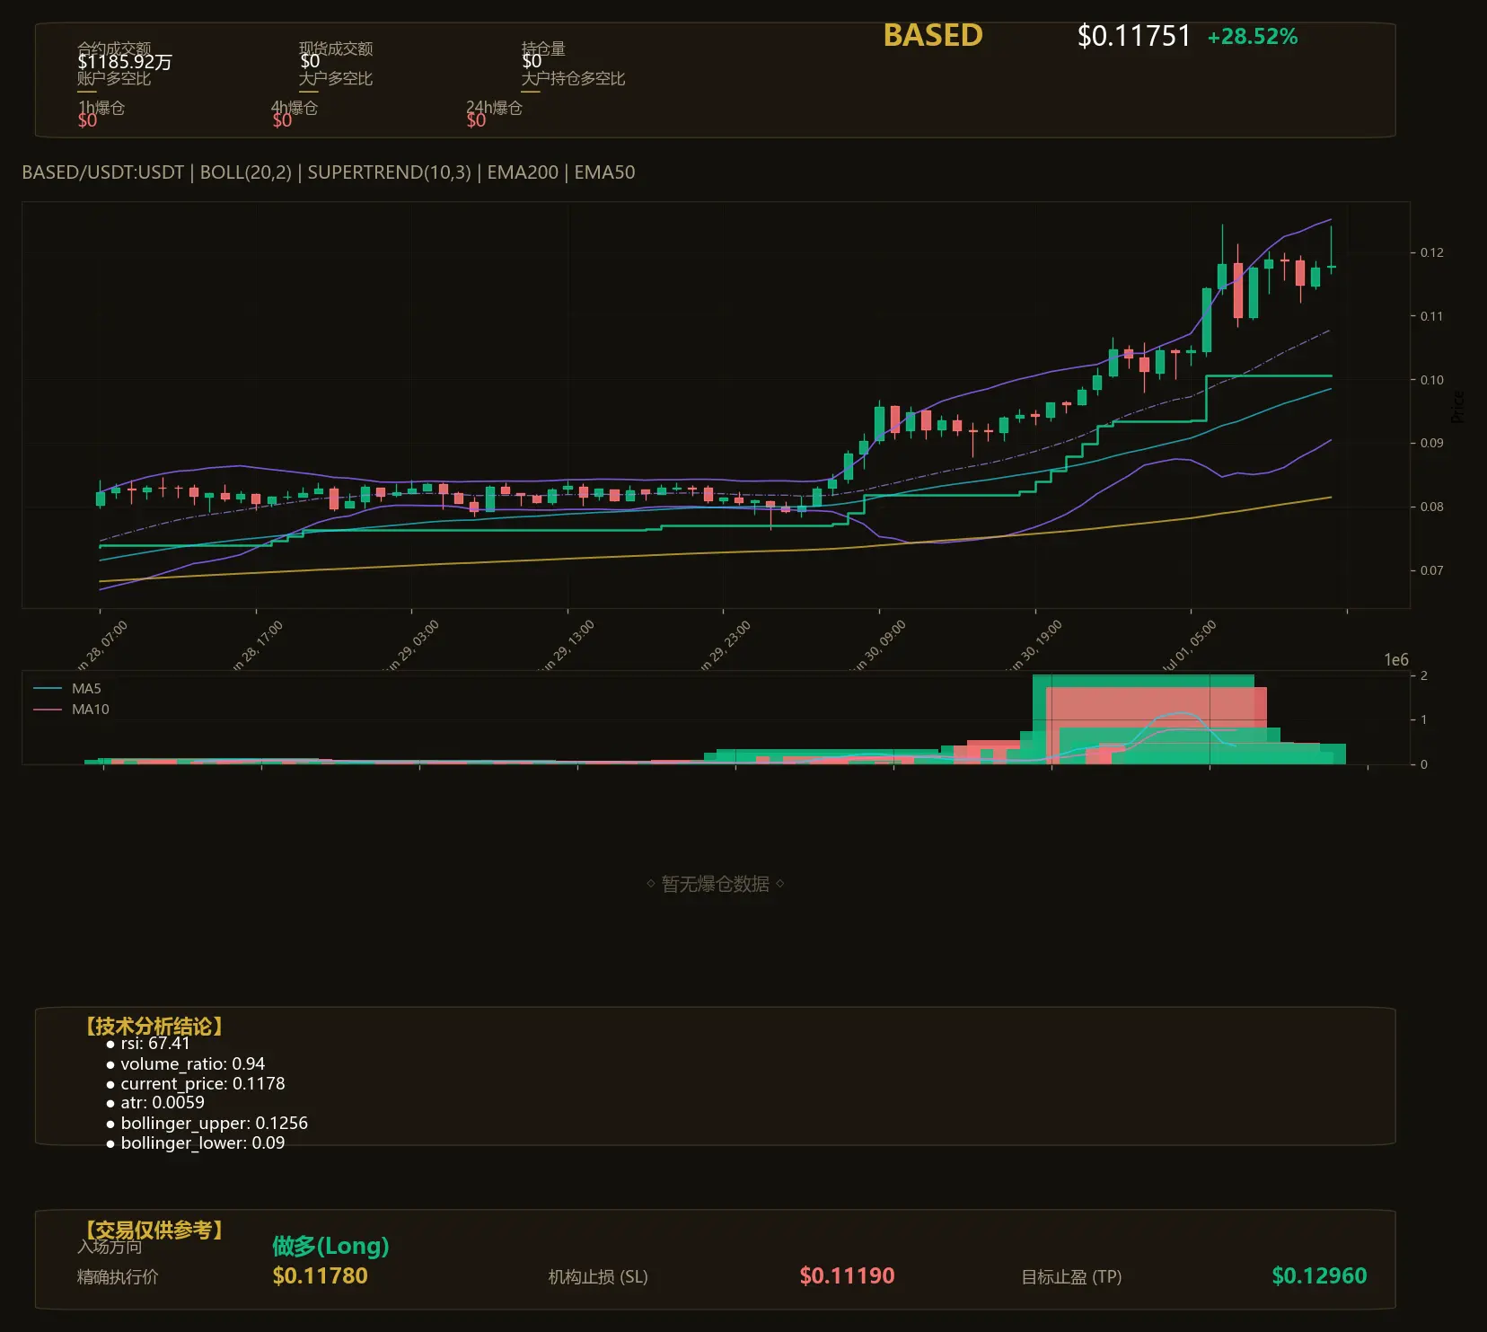The height and width of the screenshot is (1332, 1487).
Task: Select the 大户多空比 label
Action: 336,78
